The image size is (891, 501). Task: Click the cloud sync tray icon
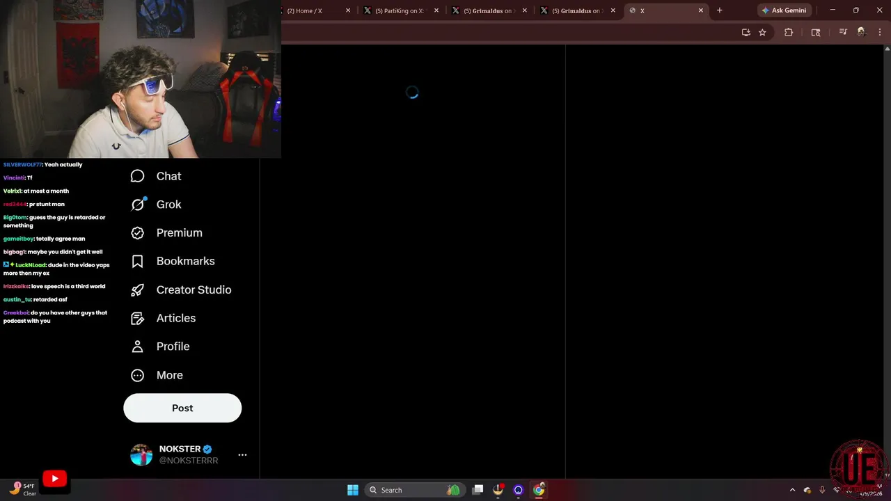tap(807, 490)
